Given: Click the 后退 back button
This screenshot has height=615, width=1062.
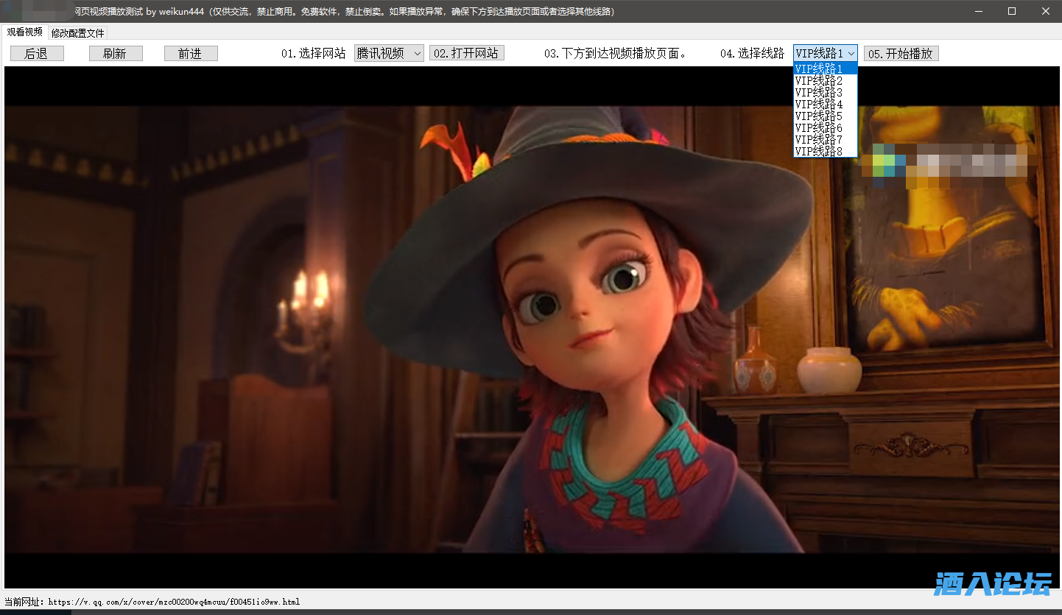Looking at the screenshot, I should [x=37, y=54].
